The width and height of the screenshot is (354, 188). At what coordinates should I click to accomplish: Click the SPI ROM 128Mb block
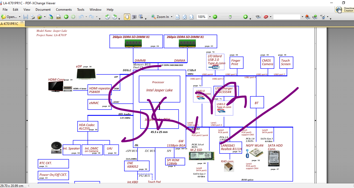coord(176,161)
